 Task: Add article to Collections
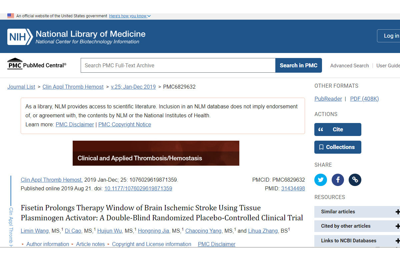click(x=337, y=147)
